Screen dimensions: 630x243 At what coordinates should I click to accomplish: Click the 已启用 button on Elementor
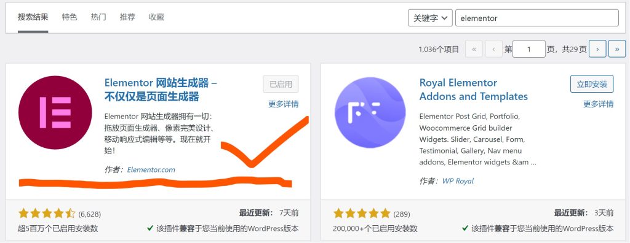(x=281, y=84)
